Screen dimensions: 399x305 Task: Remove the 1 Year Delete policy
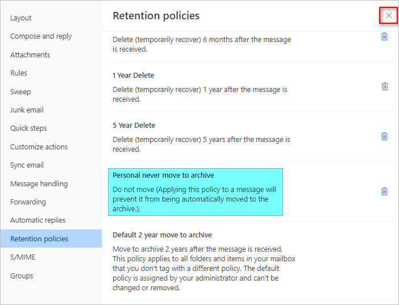point(384,86)
